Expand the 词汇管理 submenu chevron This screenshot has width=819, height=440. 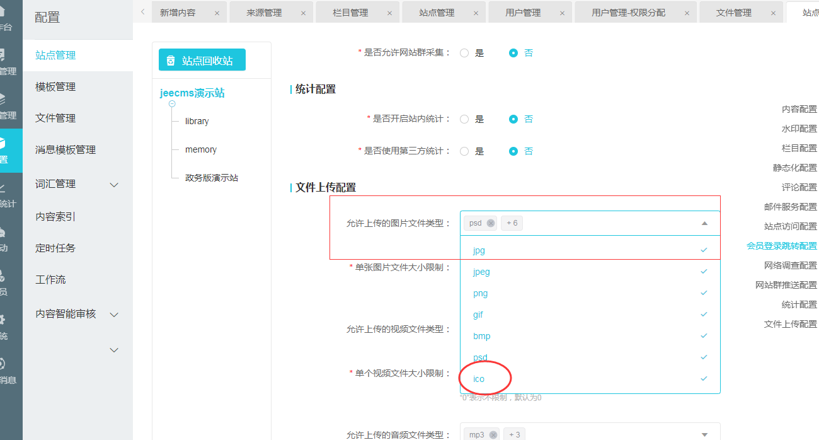tap(114, 185)
